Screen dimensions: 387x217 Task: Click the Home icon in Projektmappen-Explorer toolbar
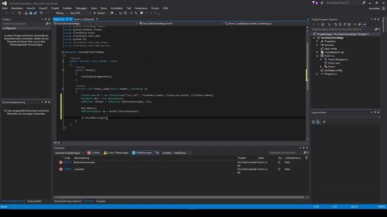[322, 24]
